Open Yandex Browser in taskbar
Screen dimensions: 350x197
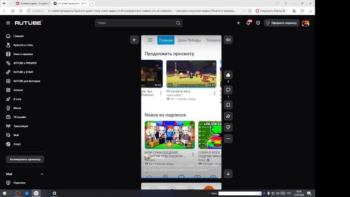(36, 193)
